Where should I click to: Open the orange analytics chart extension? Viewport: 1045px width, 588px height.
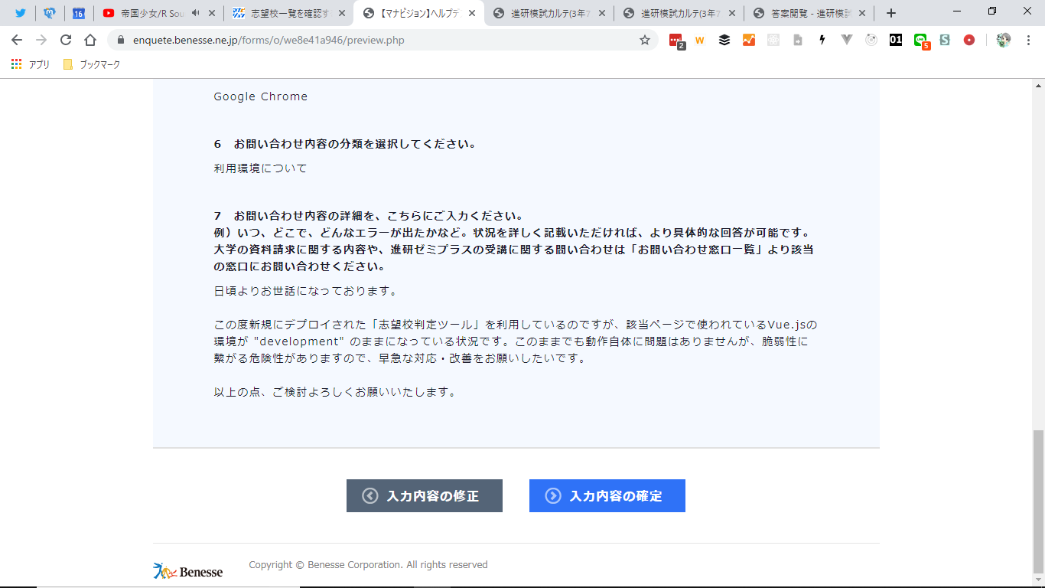pos(749,41)
